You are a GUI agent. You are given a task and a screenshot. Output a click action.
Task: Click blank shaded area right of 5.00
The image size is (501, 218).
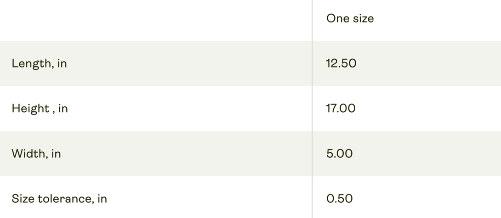pos(427,154)
